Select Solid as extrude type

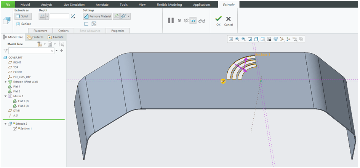21,16
